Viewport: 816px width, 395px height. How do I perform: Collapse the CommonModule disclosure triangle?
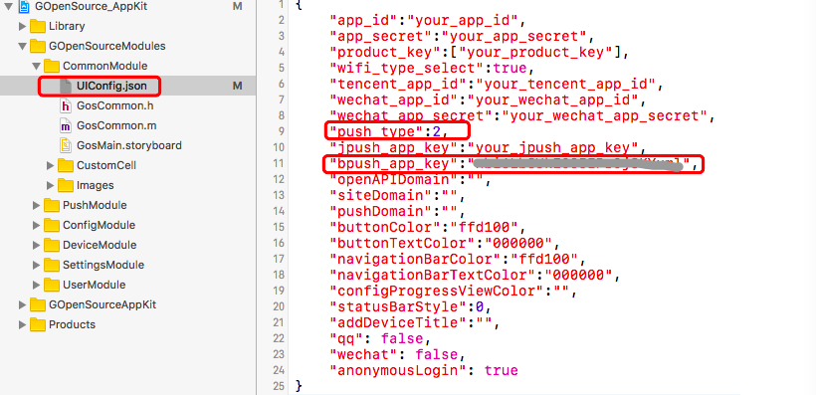(x=36, y=66)
